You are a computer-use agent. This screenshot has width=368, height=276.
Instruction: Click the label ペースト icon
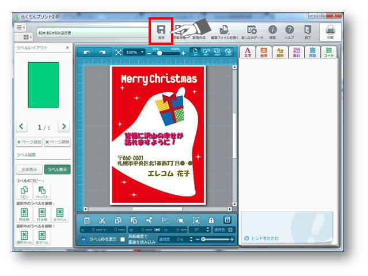42,192
